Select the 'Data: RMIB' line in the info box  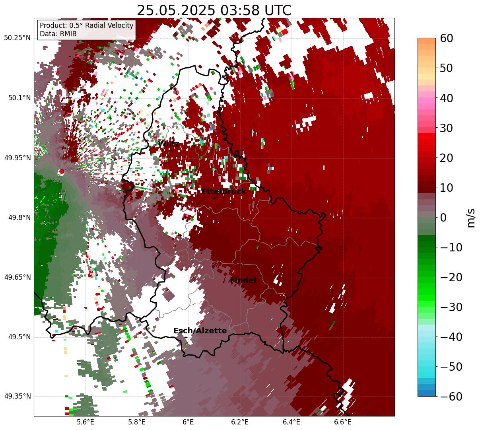point(58,34)
